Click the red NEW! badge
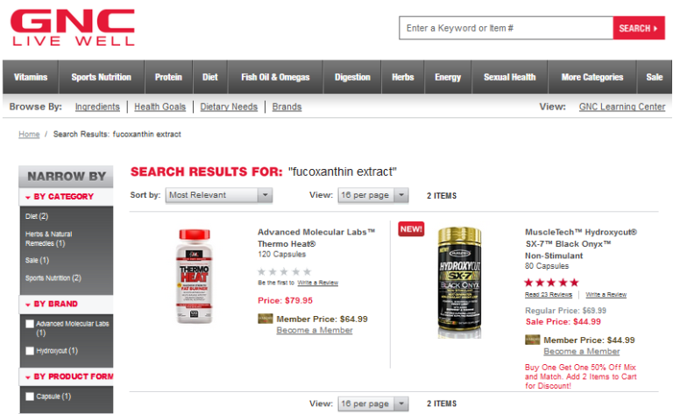 pyautogui.click(x=411, y=228)
